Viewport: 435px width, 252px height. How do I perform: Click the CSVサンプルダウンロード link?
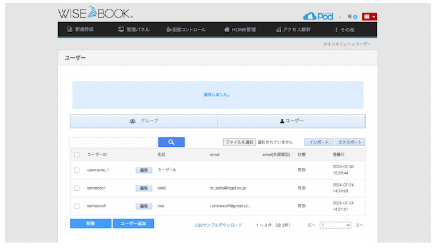tap(218, 225)
